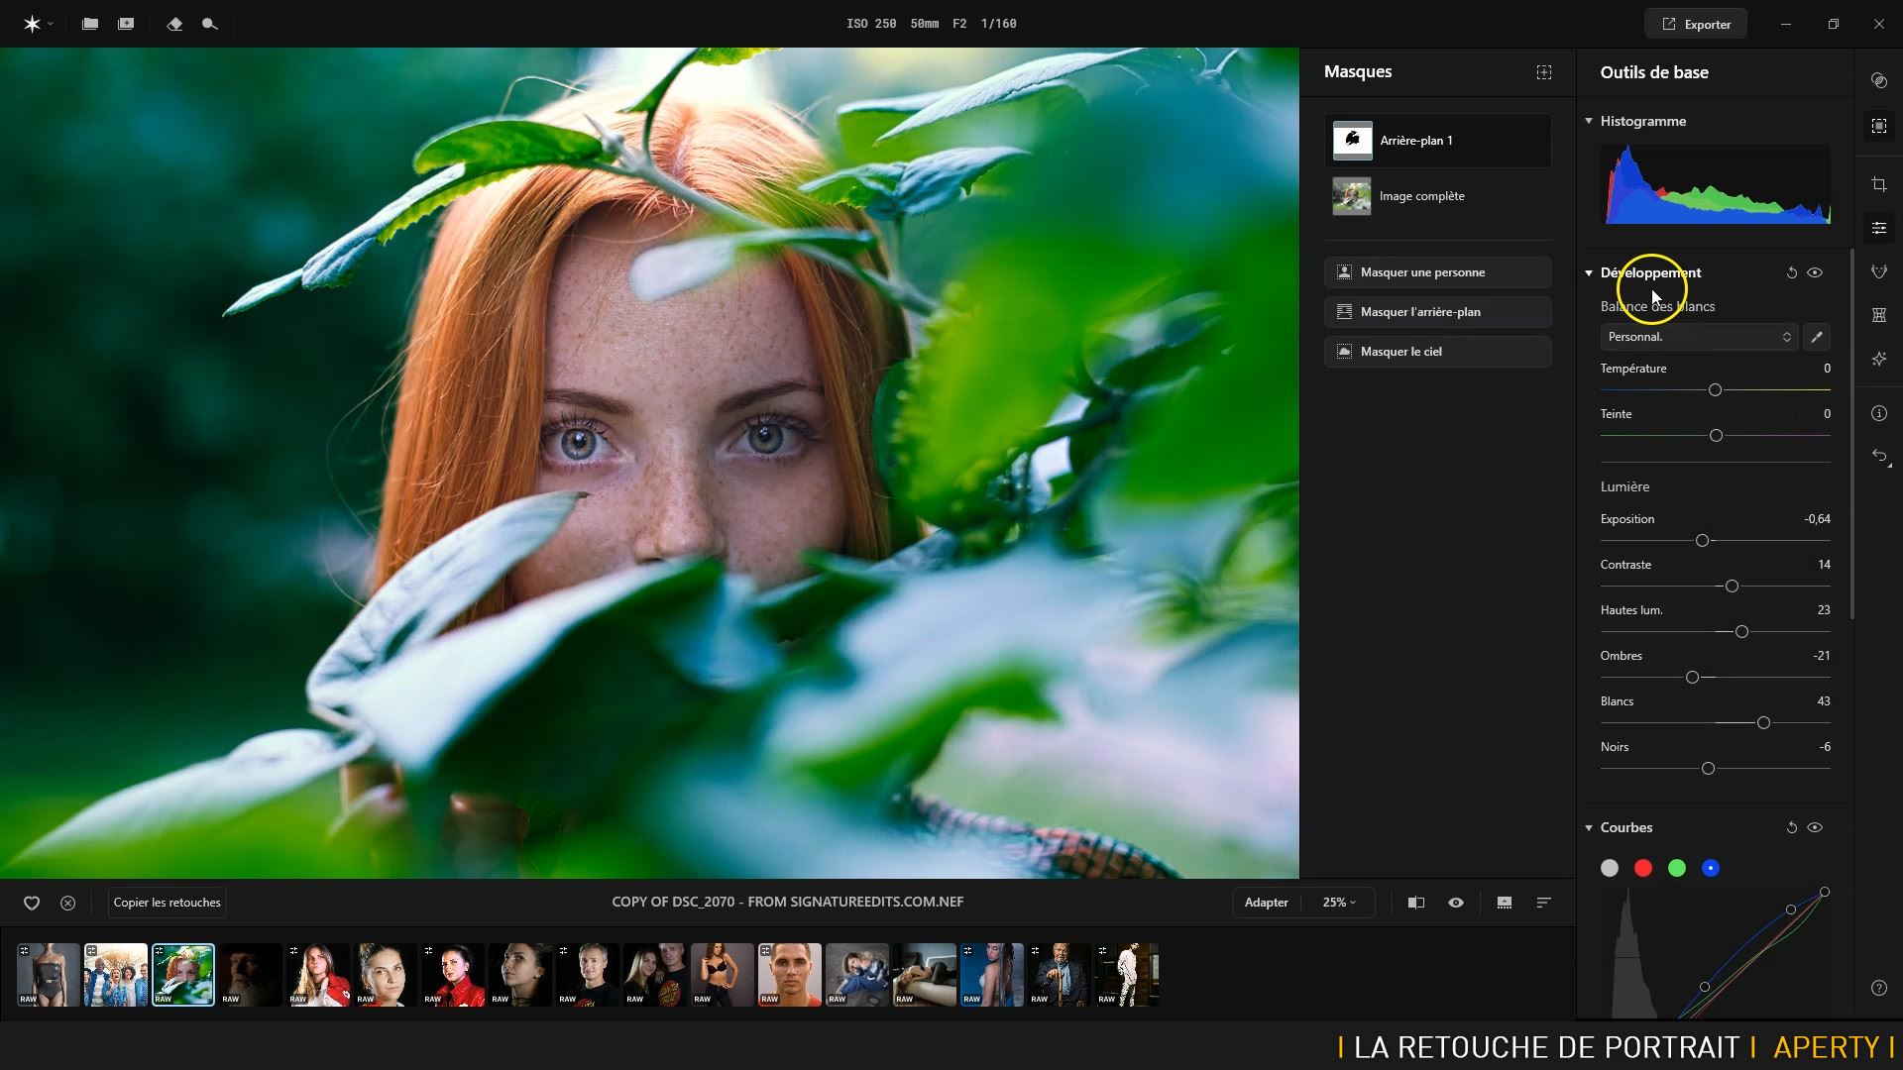1903x1070 pixels.
Task: Click Masquer le ciel button
Action: coord(1437,352)
